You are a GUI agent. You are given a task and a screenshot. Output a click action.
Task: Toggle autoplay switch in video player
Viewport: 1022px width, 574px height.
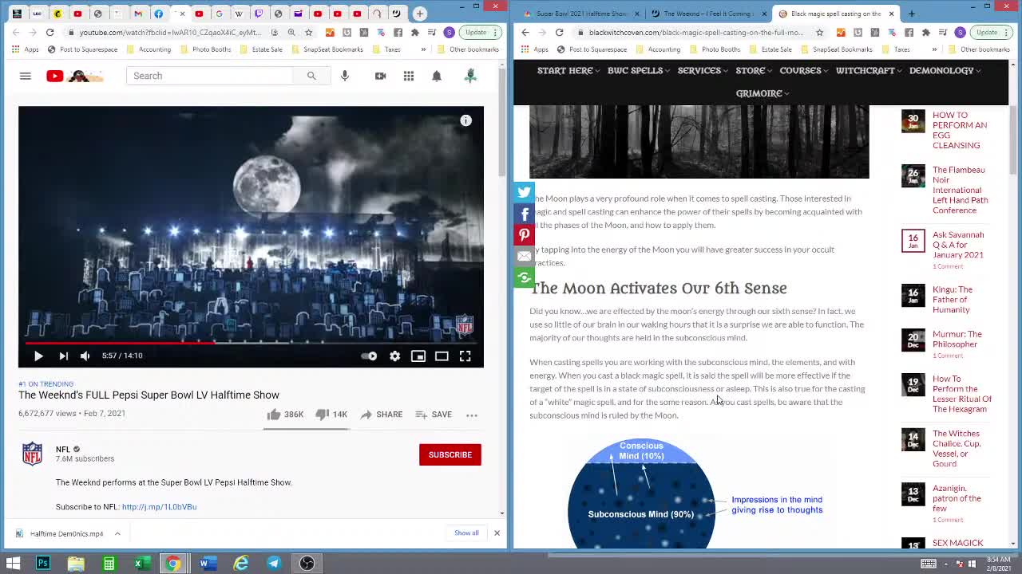(x=369, y=356)
